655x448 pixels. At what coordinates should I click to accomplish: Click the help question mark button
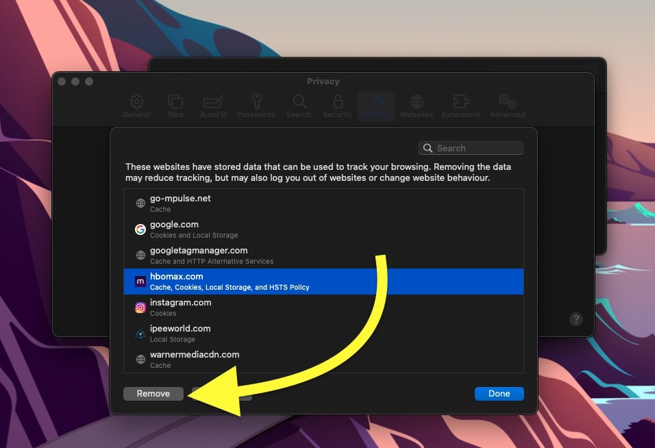click(x=576, y=319)
